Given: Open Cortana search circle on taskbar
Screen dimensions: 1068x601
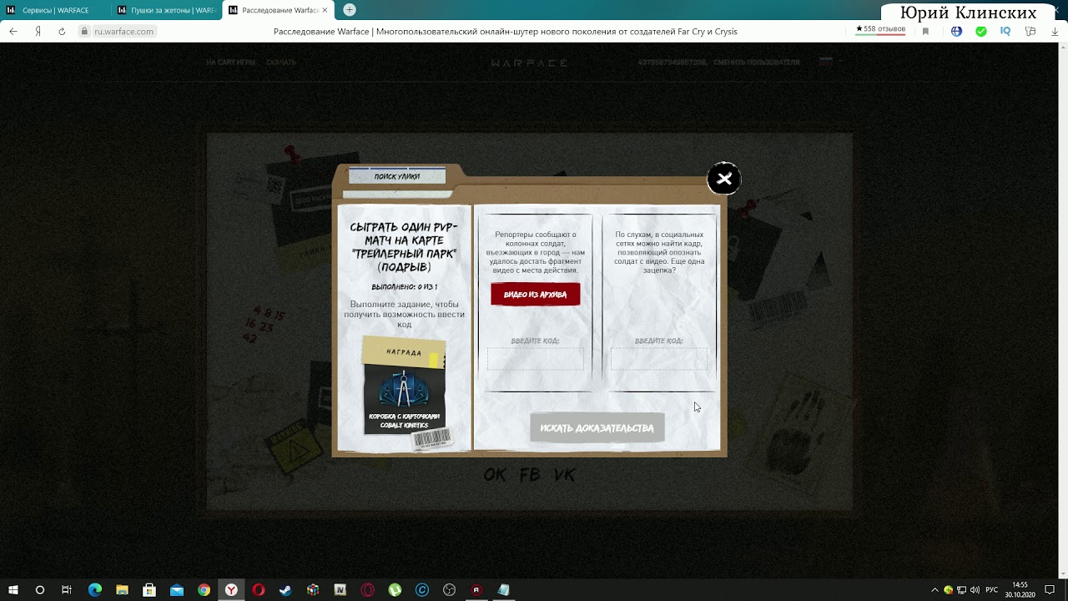Looking at the screenshot, I should pyautogui.click(x=39, y=590).
